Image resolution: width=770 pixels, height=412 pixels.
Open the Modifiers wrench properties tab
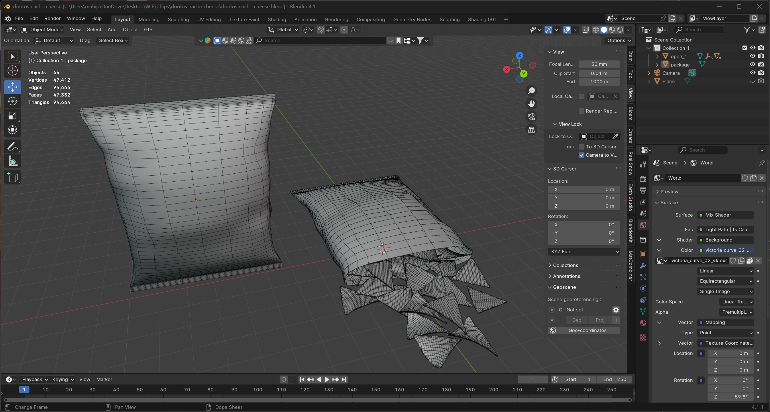tap(643, 266)
